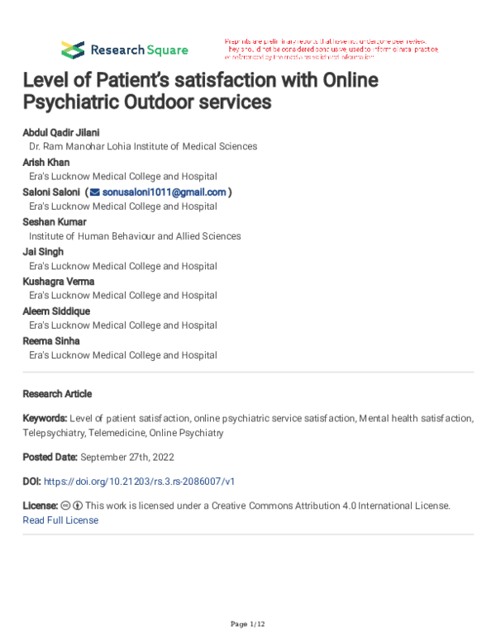
Task: Click the 'Research Article' label
Action: [57, 394]
